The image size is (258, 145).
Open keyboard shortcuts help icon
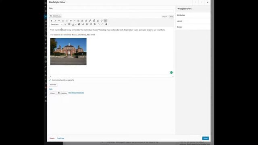click(106, 24)
